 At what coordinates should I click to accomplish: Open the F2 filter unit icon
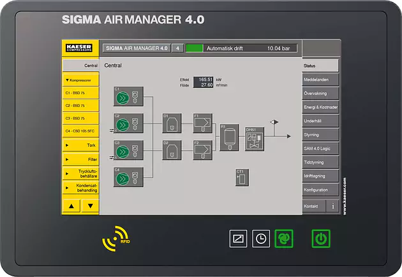click(202, 150)
